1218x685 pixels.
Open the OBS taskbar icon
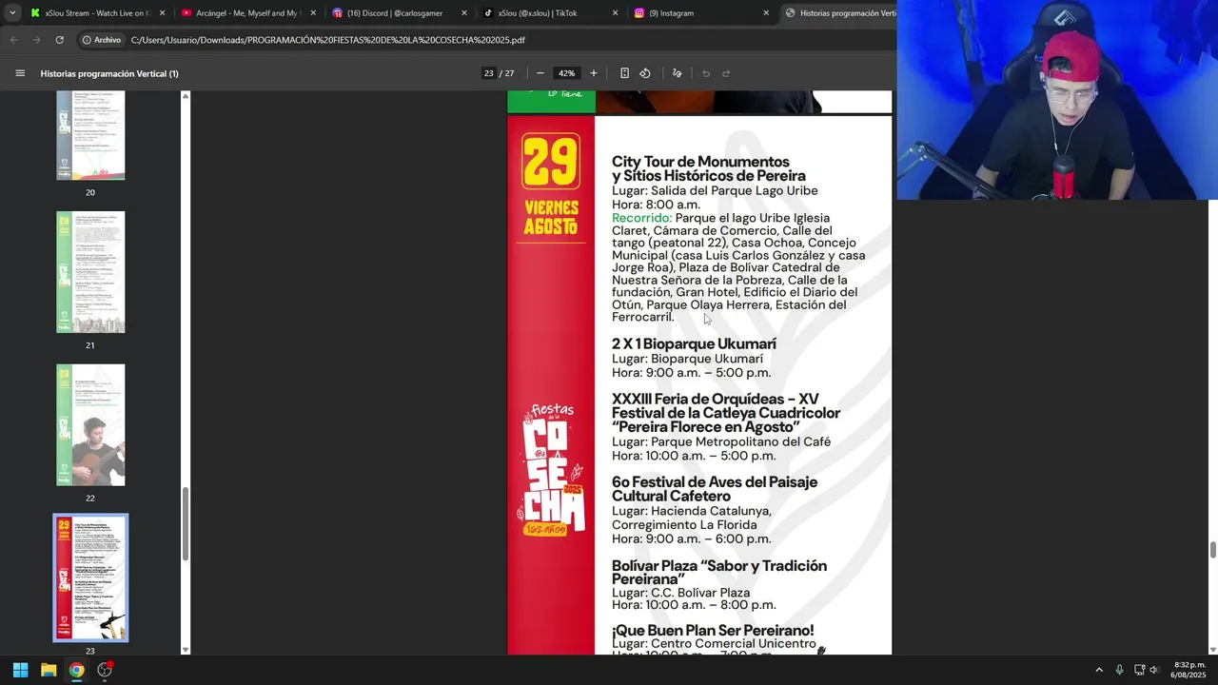105,670
